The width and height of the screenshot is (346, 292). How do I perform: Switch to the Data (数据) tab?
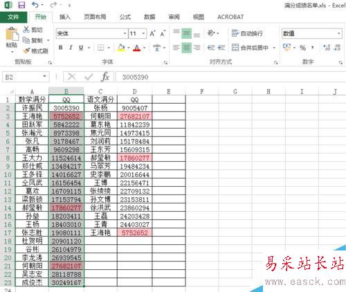149,17
